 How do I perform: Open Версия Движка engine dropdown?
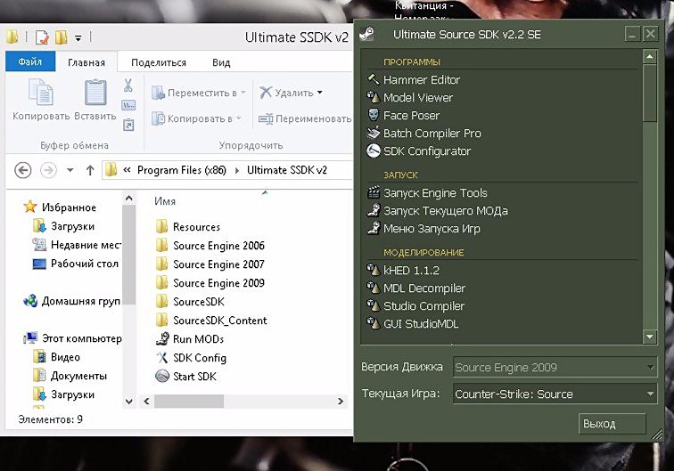click(555, 368)
